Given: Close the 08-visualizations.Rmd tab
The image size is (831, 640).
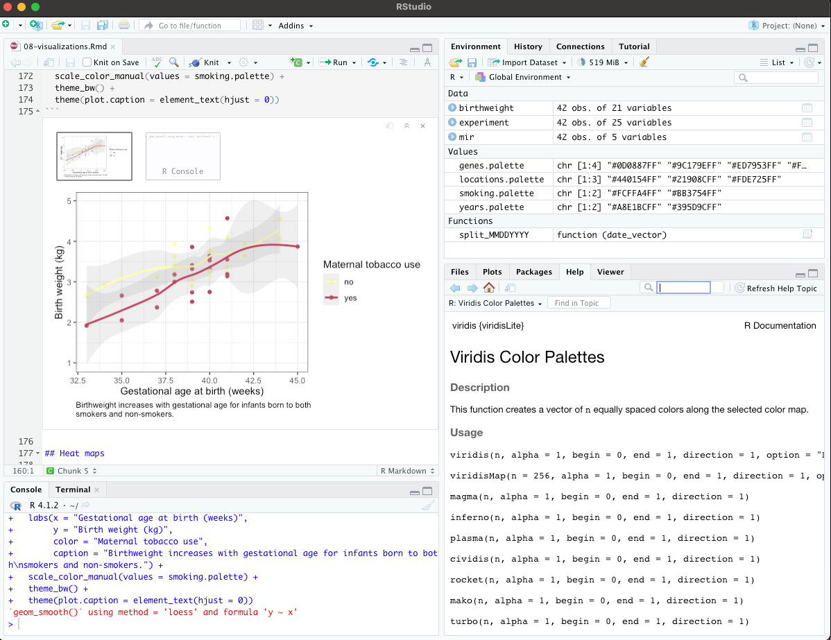Looking at the screenshot, I should click(x=112, y=46).
